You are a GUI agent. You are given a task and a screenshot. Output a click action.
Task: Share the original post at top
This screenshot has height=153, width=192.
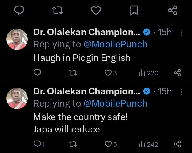[x=173, y=11]
